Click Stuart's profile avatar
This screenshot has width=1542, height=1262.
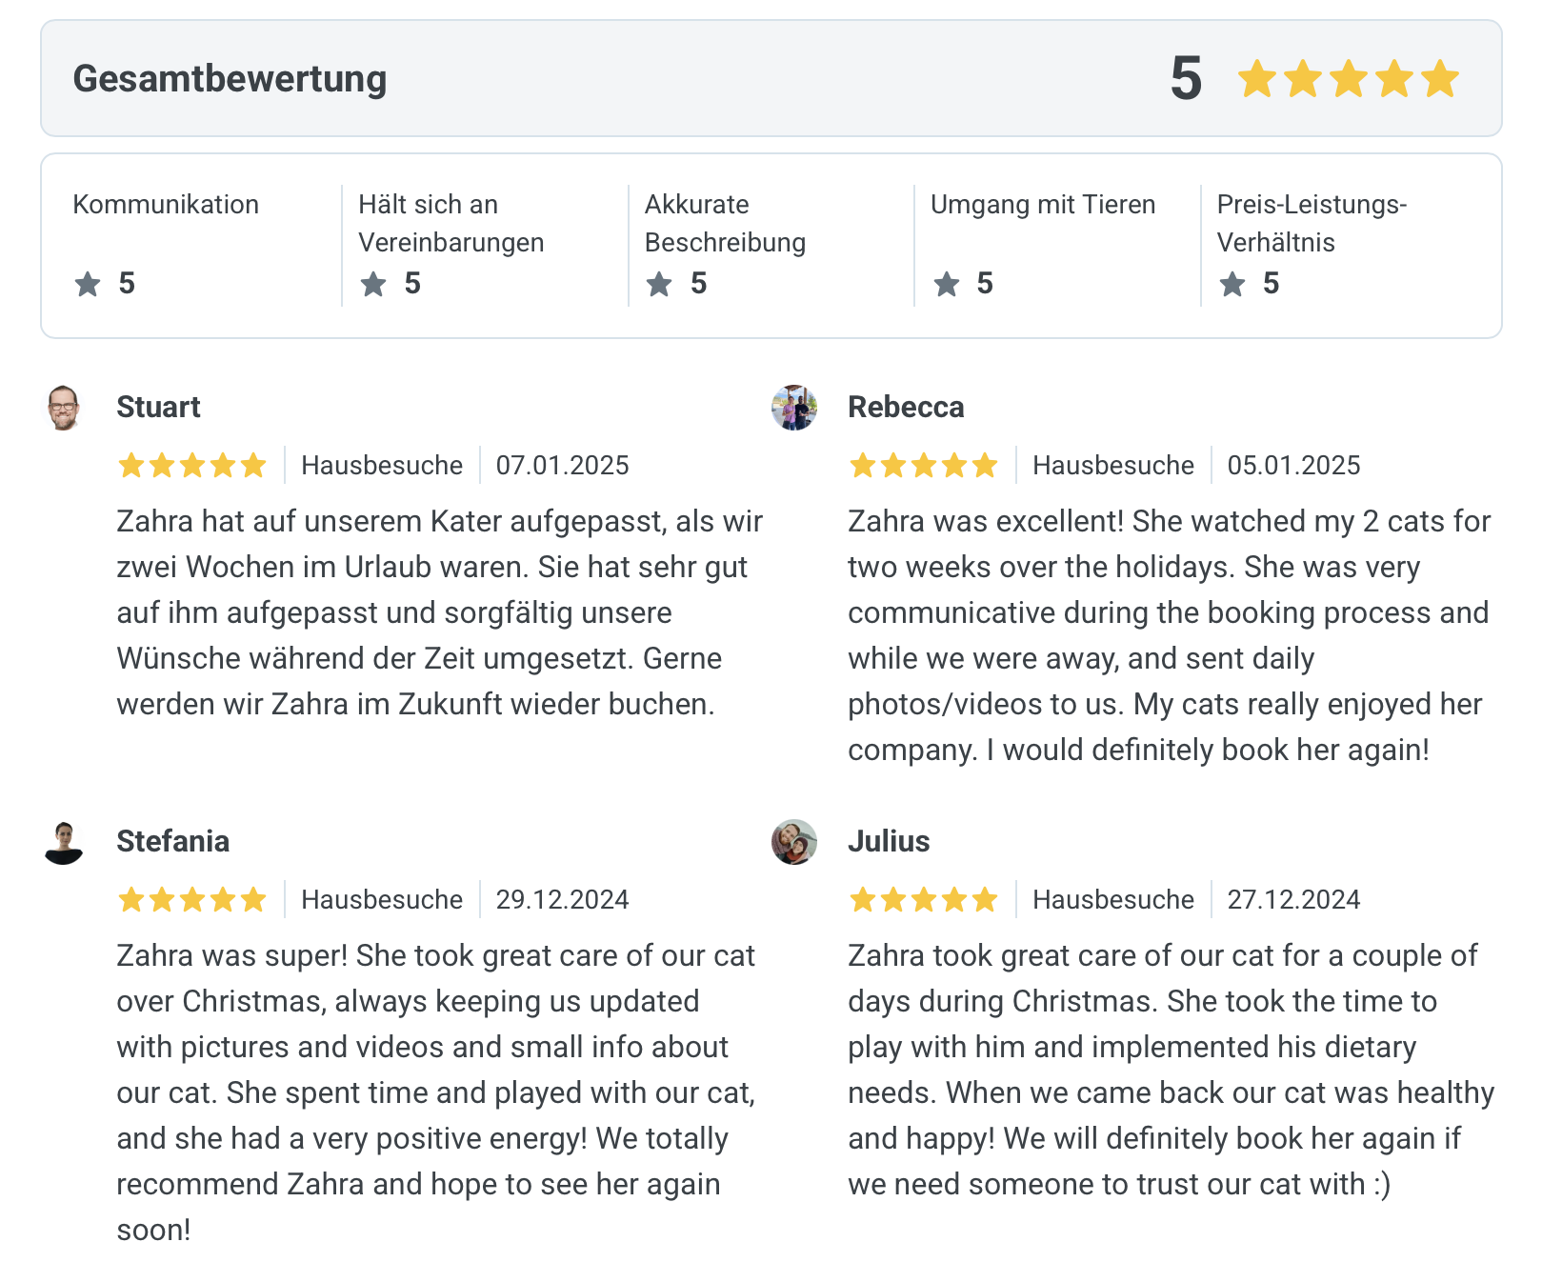pos(64,408)
